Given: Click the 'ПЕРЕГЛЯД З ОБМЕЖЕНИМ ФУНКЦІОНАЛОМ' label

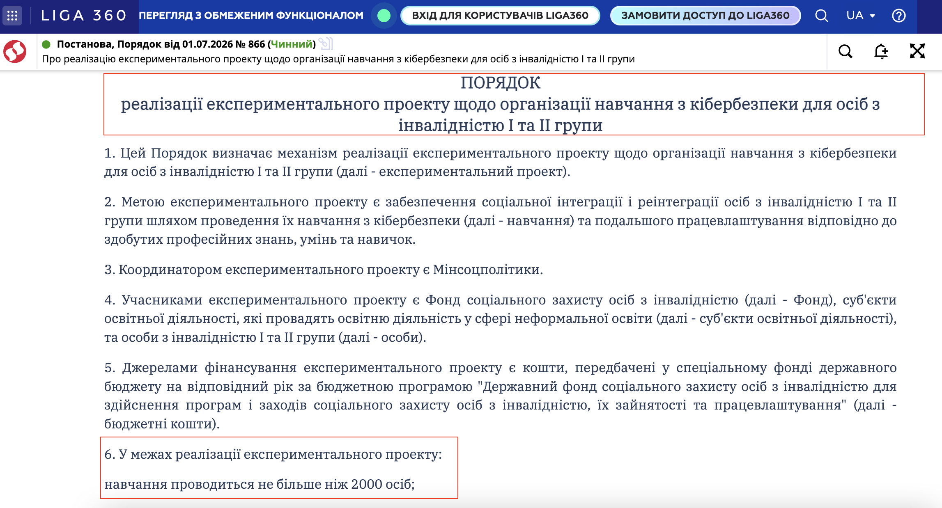Looking at the screenshot, I should tap(251, 16).
